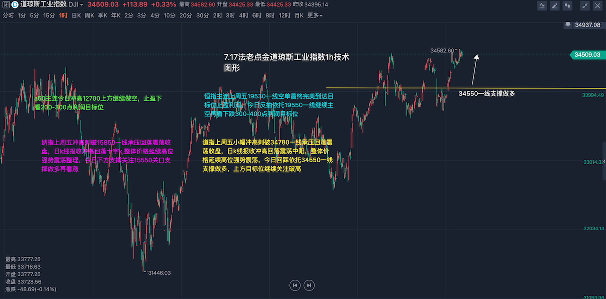Screen dimensions: 606x299
Task: Open the indicator settings icon
Action: 543,6
